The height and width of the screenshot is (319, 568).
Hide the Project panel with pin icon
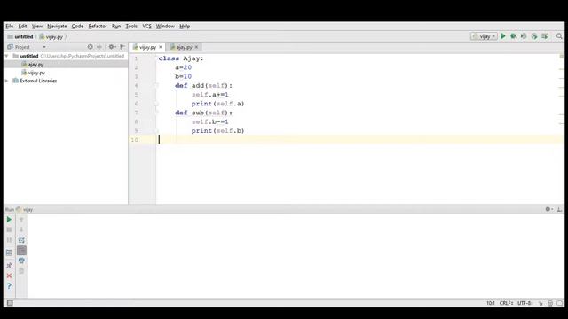[122, 47]
